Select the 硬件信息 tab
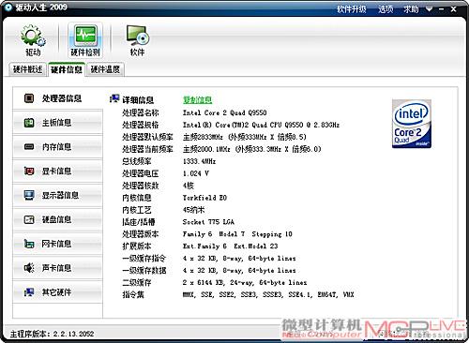This screenshot has width=469, height=343. 67,69
